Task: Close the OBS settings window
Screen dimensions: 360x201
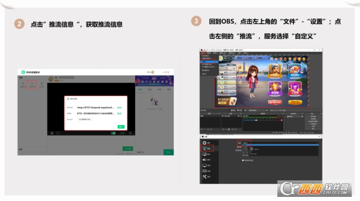Action: (319, 136)
